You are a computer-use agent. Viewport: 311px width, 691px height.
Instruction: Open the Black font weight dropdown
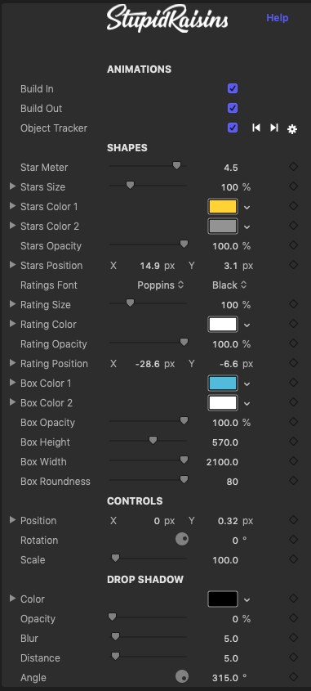point(229,285)
